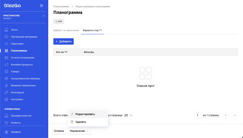Click the Опросники checklist icon
The height and width of the screenshot is (138, 243).
point(6,44)
